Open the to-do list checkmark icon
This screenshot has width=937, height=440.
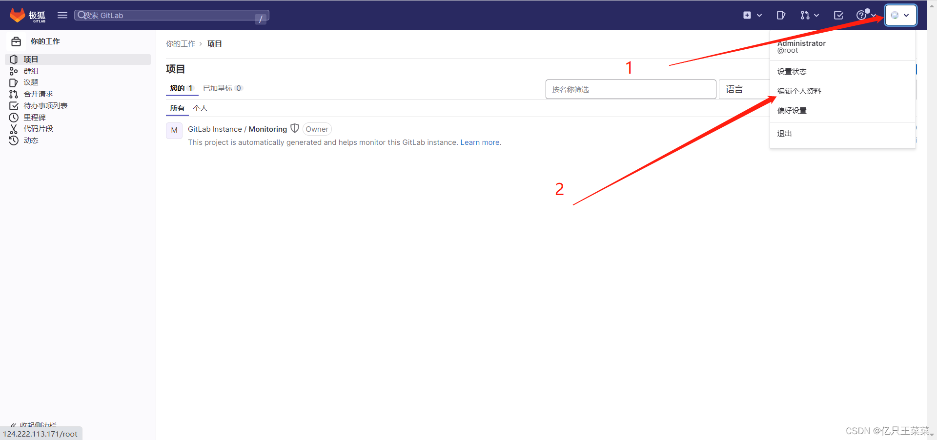[838, 15]
